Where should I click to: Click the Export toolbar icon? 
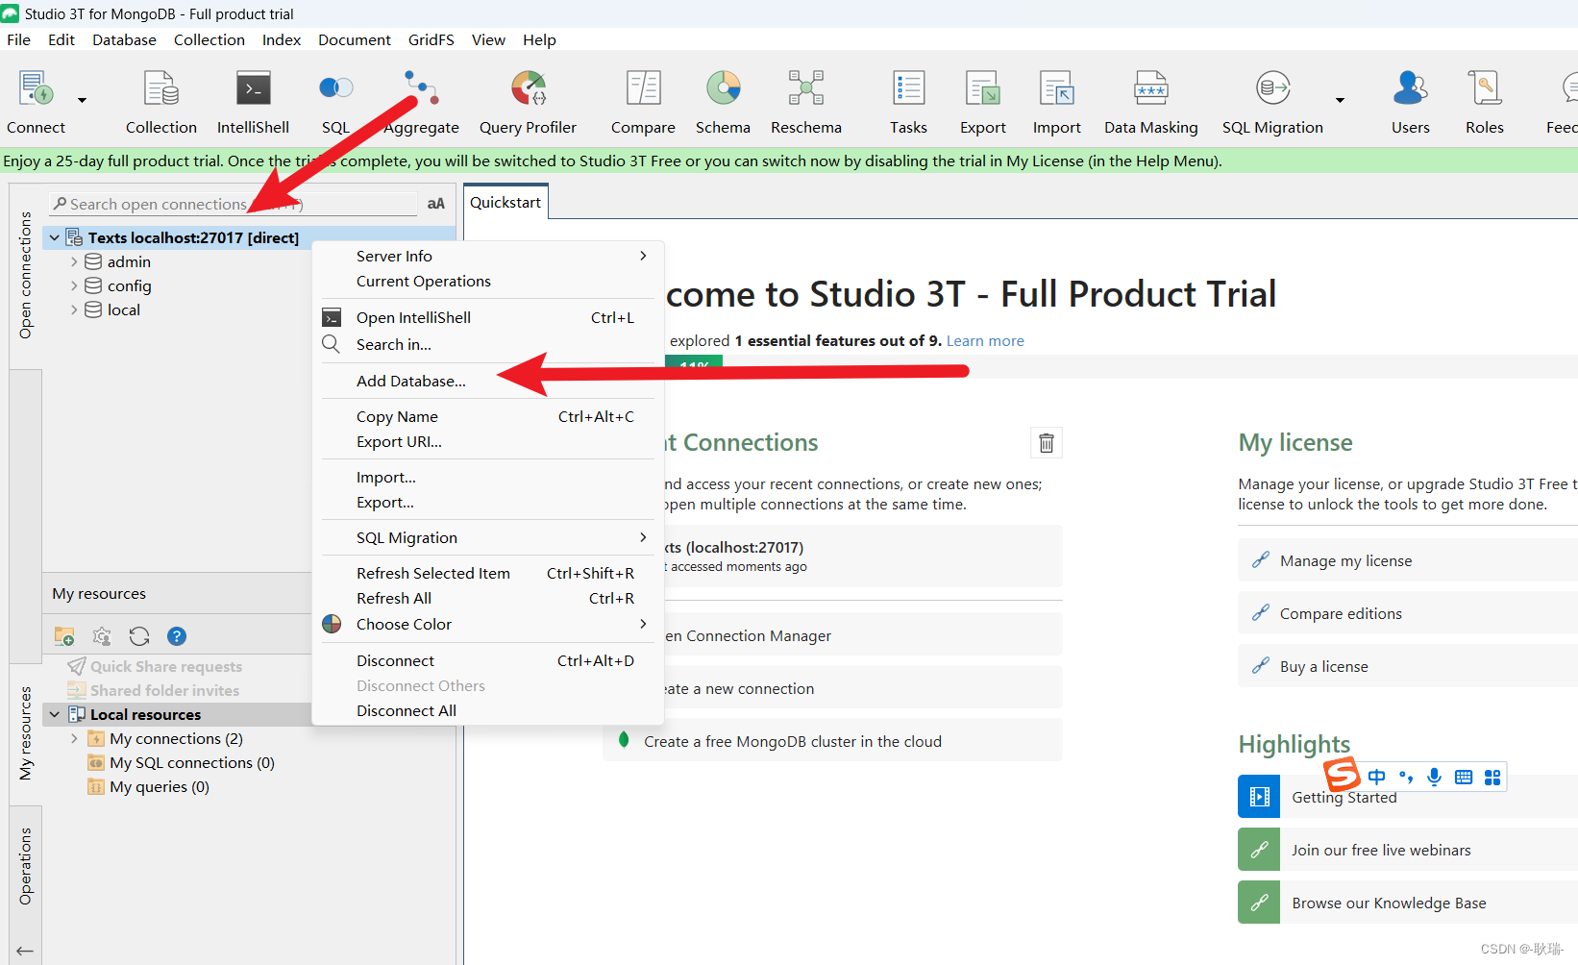[x=983, y=88]
